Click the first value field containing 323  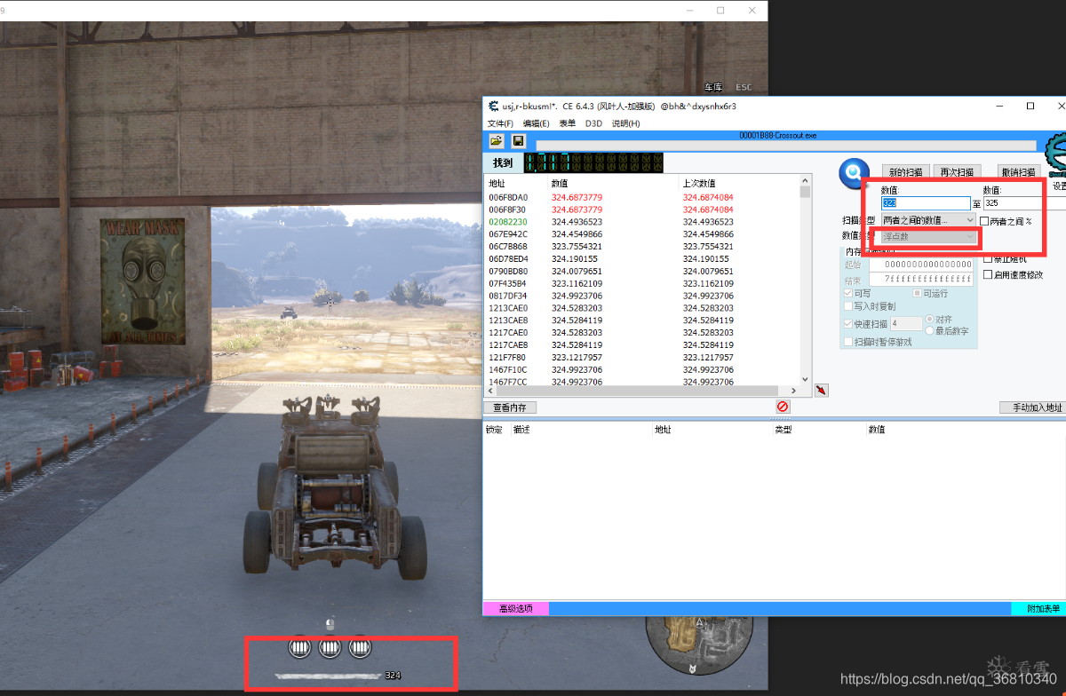coord(926,203)
